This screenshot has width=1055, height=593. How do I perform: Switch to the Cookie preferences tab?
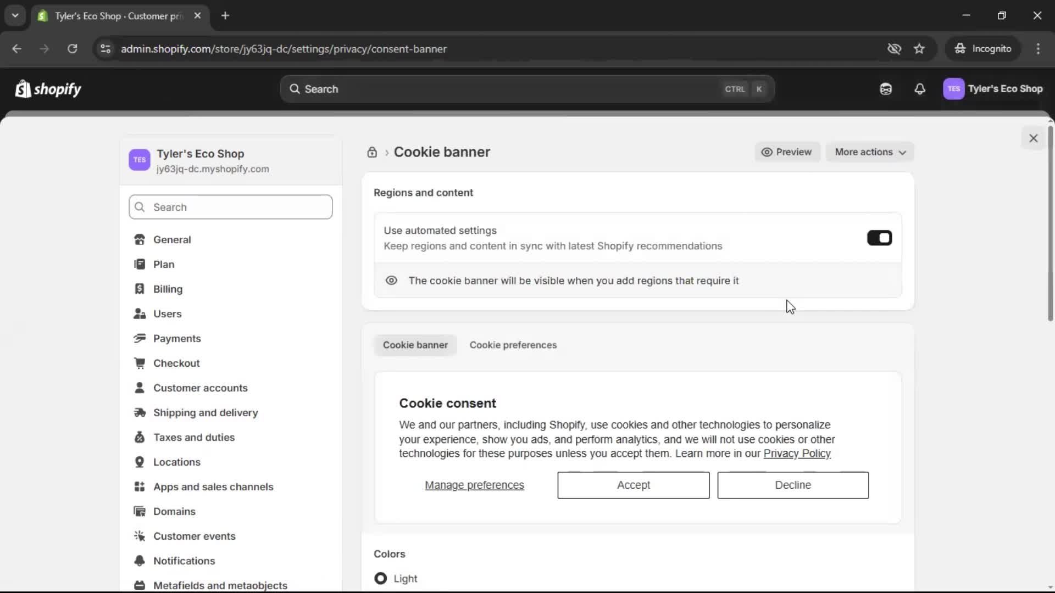[513, 345]
